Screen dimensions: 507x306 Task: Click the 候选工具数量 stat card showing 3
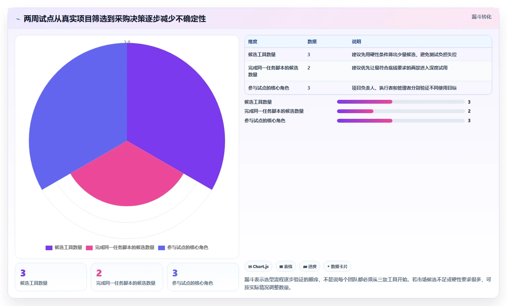pyautogui.click(x=51, y=277)
